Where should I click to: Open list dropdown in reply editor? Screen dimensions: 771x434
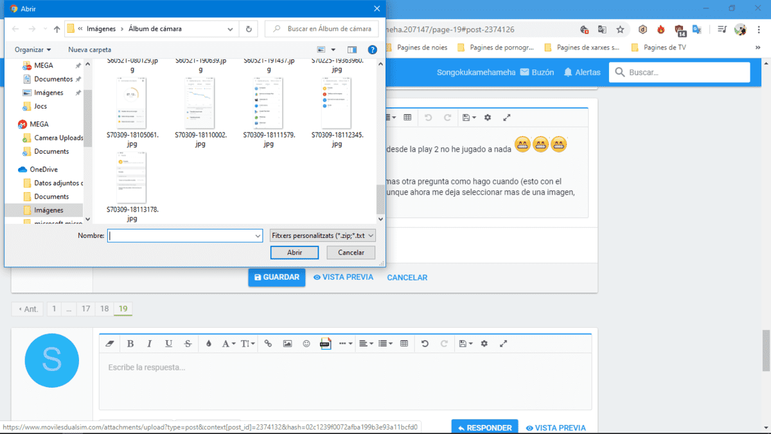tap(385, 344)
